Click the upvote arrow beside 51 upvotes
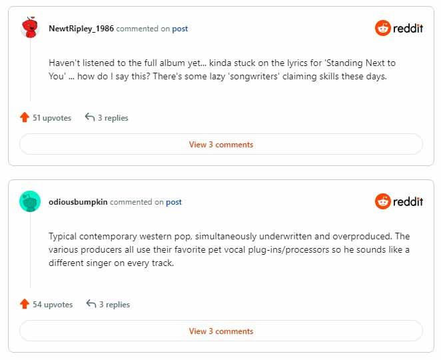This screenshot has height=360, width=441. [x=25, y=117]
